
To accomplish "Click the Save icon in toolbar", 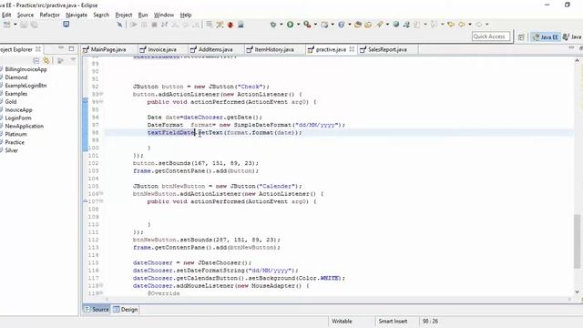I will (24, 25).
